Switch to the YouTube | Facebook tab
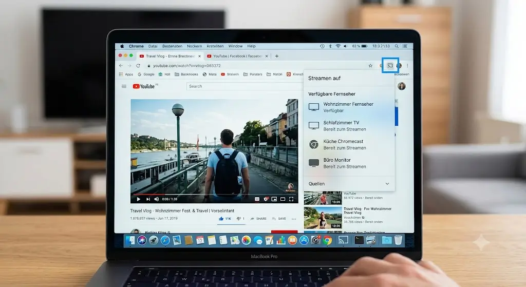The height and width of the screenshot is (287, 526). coord(237,56)
